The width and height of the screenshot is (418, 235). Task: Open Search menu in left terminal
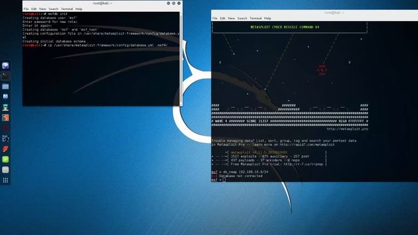point(54,8)
